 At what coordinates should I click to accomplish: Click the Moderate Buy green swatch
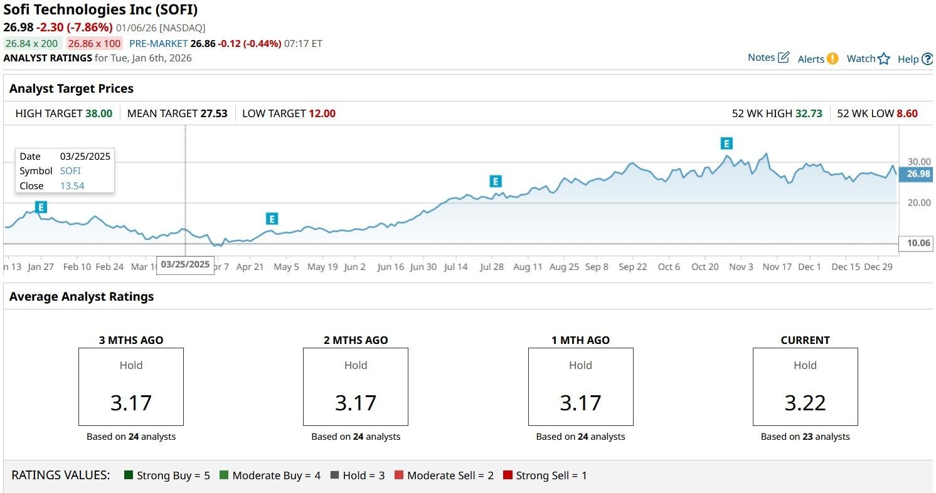click(x=224, y=475)
